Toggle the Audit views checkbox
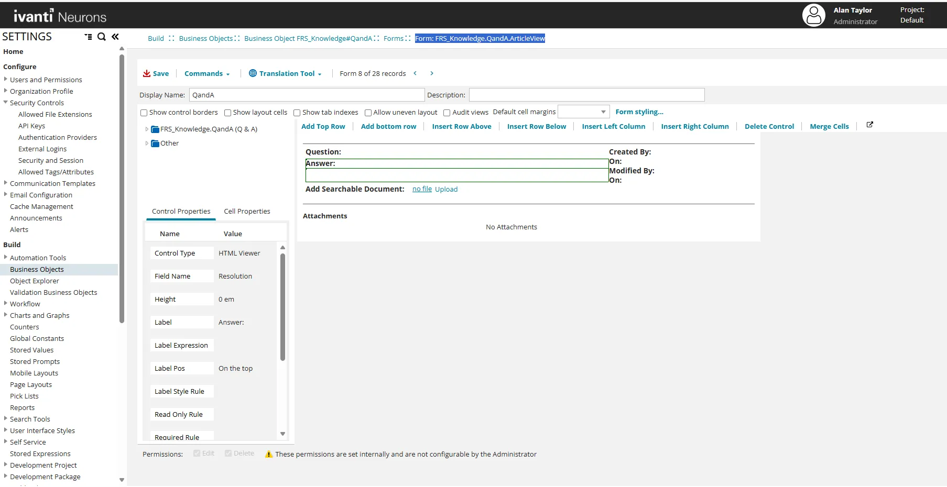Viewport: 947px width, 487px height. tap(447, 113)
